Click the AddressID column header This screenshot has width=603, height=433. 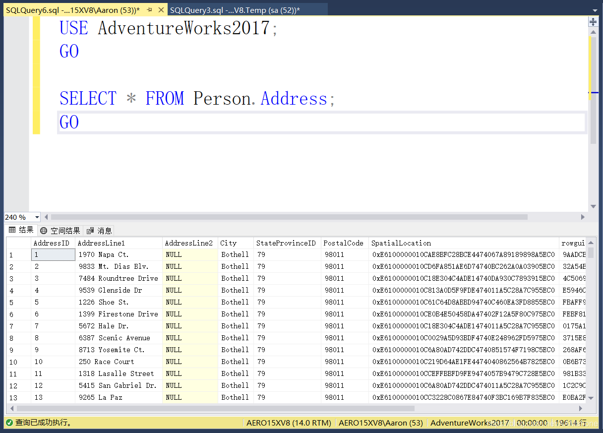[53, 243]
